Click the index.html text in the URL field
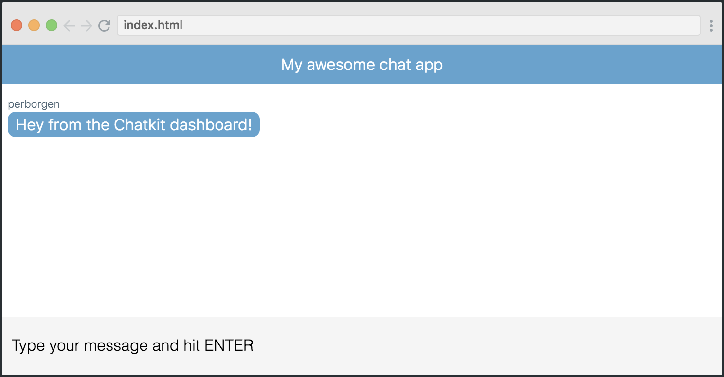724x377 pixels. coord(153,25)
